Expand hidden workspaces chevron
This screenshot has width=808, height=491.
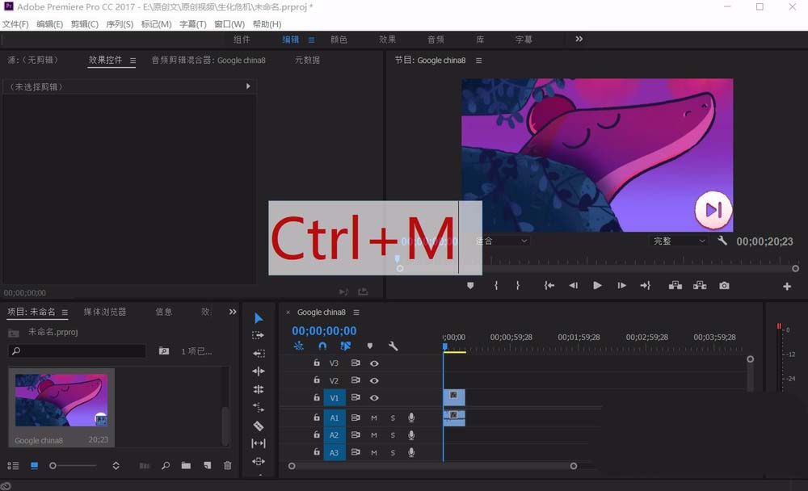pyautogui.click(x=579, y=39)
